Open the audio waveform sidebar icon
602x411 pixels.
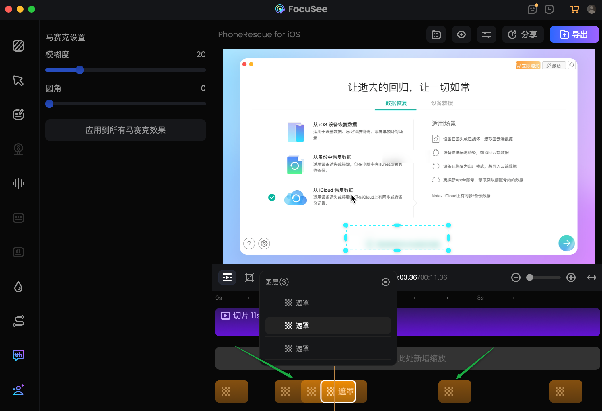[18, 183]
